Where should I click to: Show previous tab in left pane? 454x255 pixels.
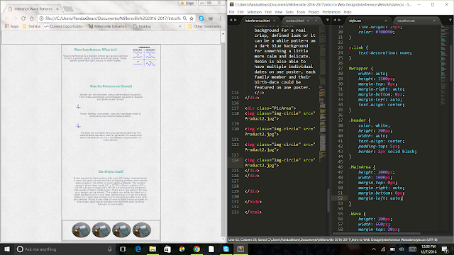(231, 21)
